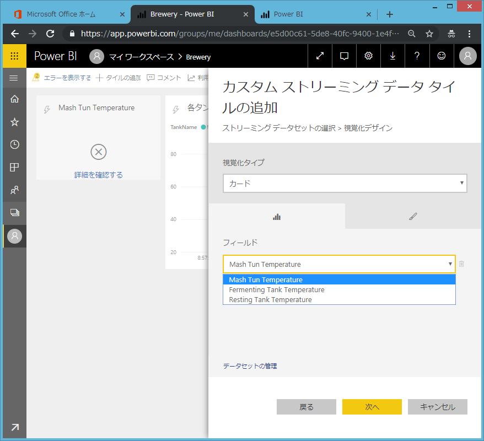Click the feedback smiley icon

point(442,56)
